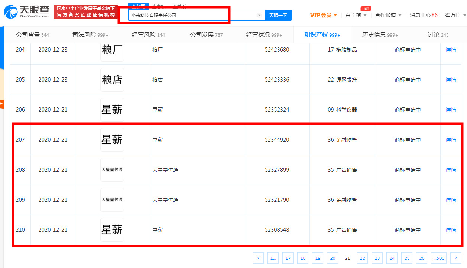Open the 讨论 tab
467x268 pixels.
tap(438, 35)
